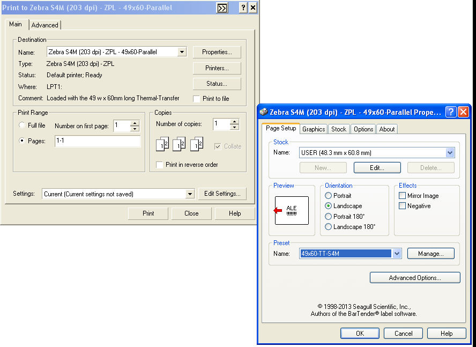Select the Pages radio button
Screen dimensions: 476x347
click(22, 141)
